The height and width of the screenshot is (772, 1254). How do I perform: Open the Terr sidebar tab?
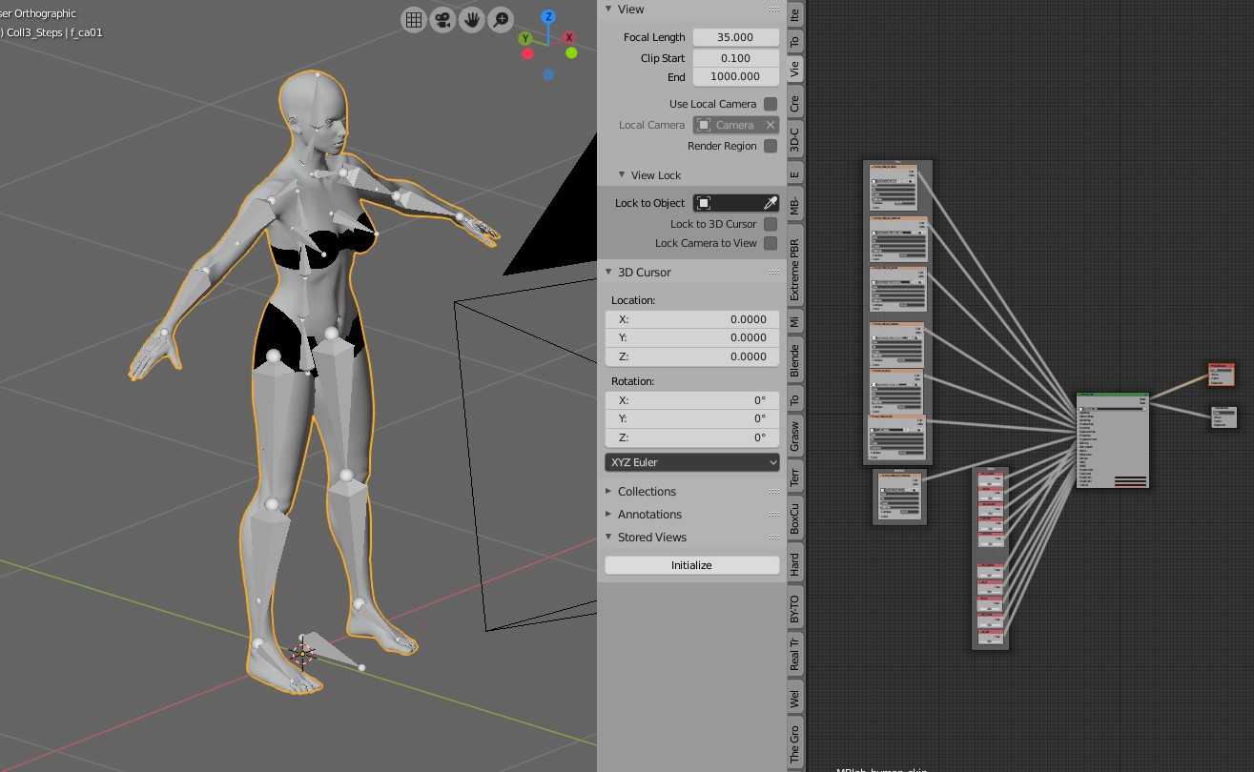pyautogui.click(x=795, y=477)
